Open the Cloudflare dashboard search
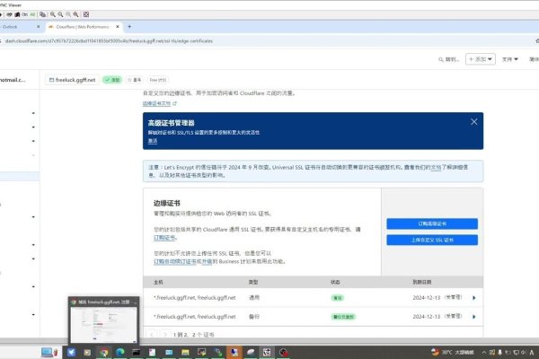This screenshot has height=359, width=539. [448, 59]
